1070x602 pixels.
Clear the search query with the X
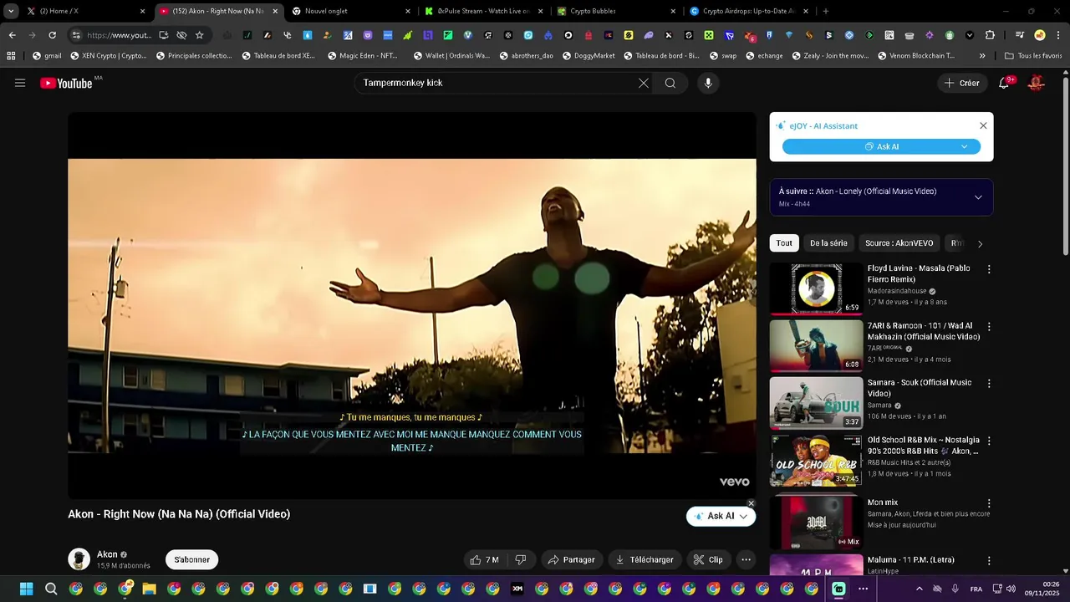[x=644, y=83]
